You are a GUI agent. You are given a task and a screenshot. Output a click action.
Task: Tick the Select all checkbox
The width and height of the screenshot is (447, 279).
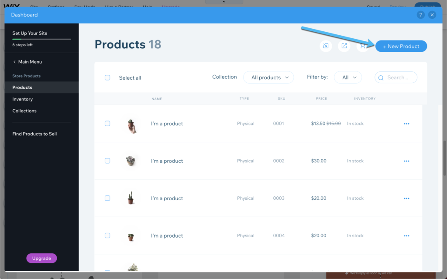tap(107, 77)
